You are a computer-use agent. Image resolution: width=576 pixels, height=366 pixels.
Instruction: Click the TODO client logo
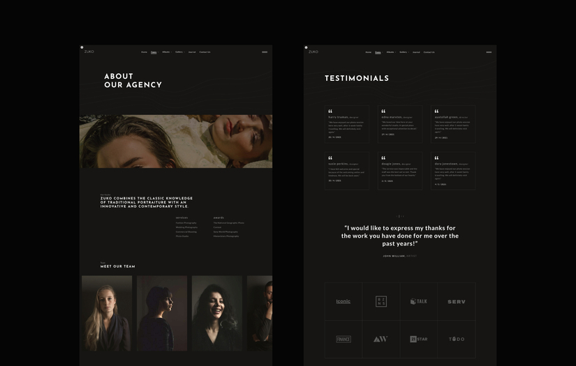click(457, 340)
